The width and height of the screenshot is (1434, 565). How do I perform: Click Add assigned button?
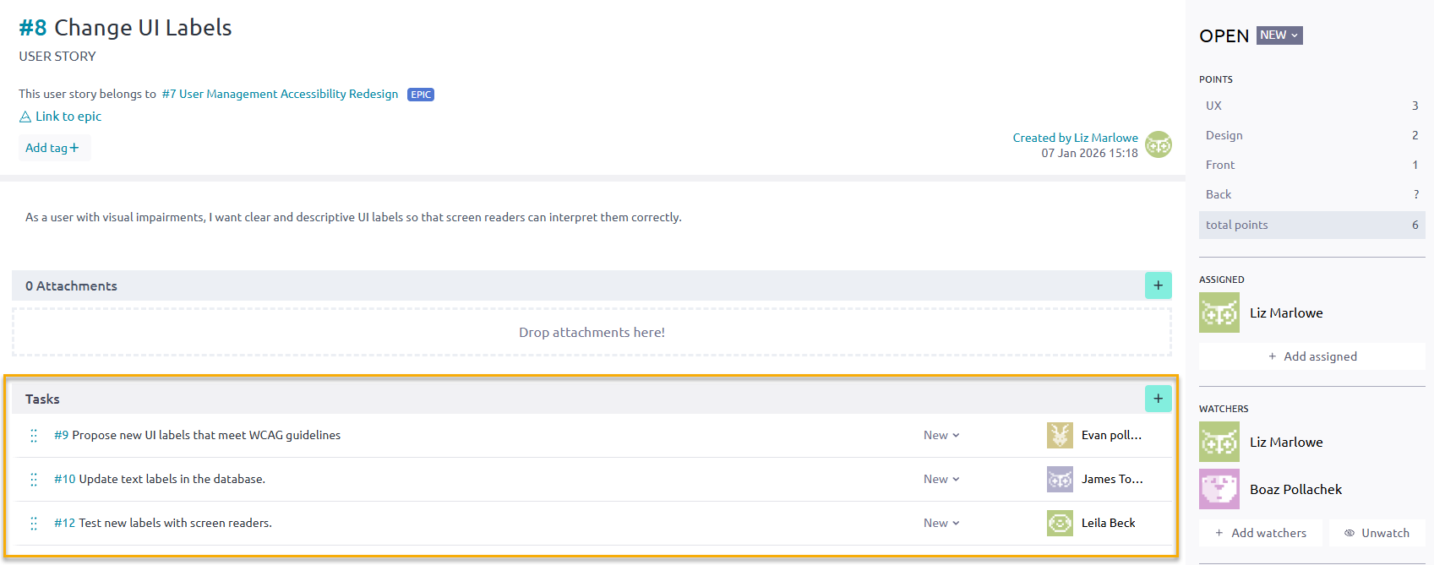[1311, 356]
